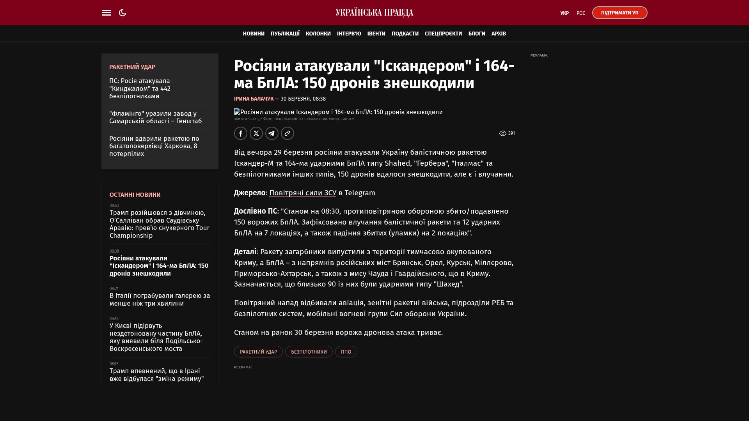This screenshot has width=749, height=421.
Task: Click author name Ірина Балачук
Action: click(254, 99)
